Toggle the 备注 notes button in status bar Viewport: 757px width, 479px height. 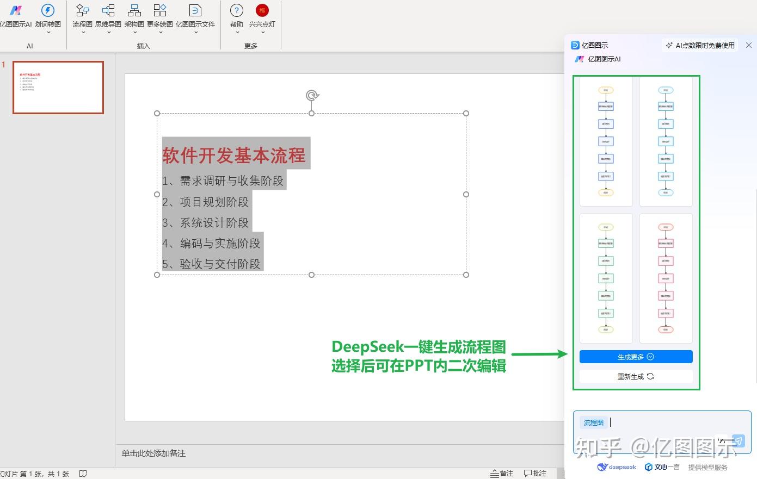pyautogui.click(x=502, y=474)
